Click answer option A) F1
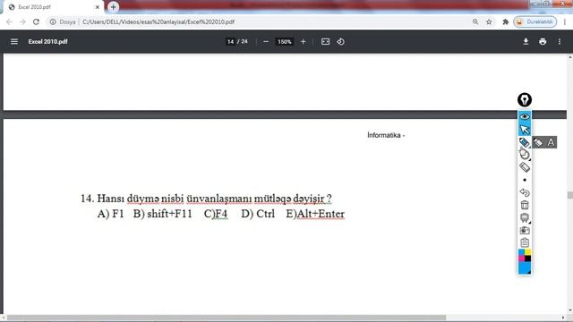The height and width of the screenshot is (322, 573). pos(110,214)
